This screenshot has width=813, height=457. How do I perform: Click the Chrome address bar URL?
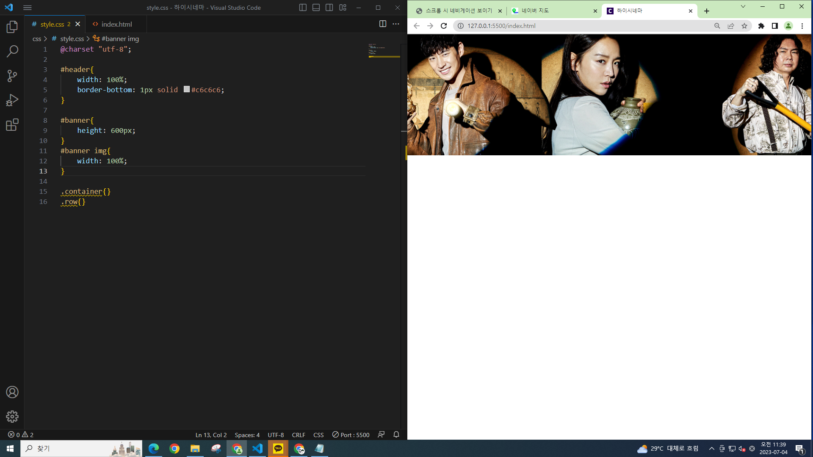pyautogui.click(x=501, y=26)
